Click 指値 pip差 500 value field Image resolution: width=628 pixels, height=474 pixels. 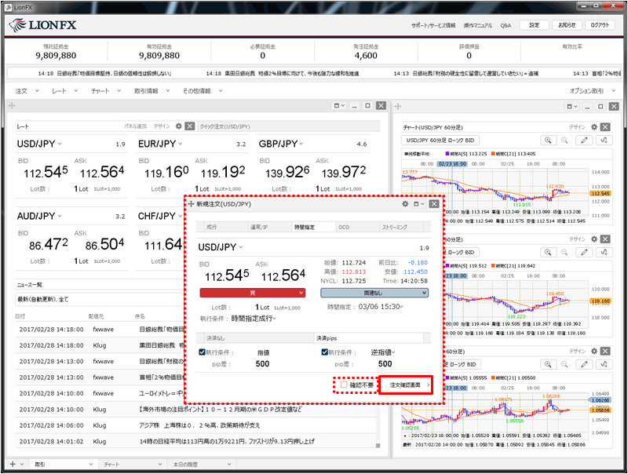coord(262,364)
